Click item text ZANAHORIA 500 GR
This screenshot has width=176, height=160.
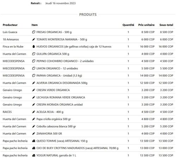pyautogui.click(x=49, y=134)
